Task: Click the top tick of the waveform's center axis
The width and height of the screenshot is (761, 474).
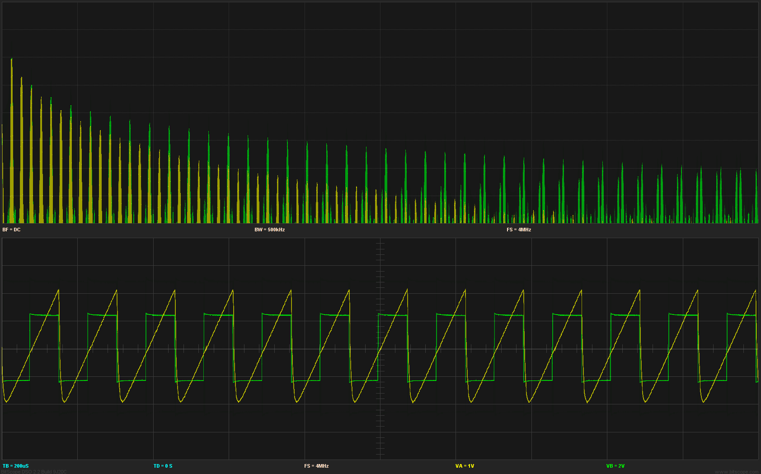Action: pos(380,243)
